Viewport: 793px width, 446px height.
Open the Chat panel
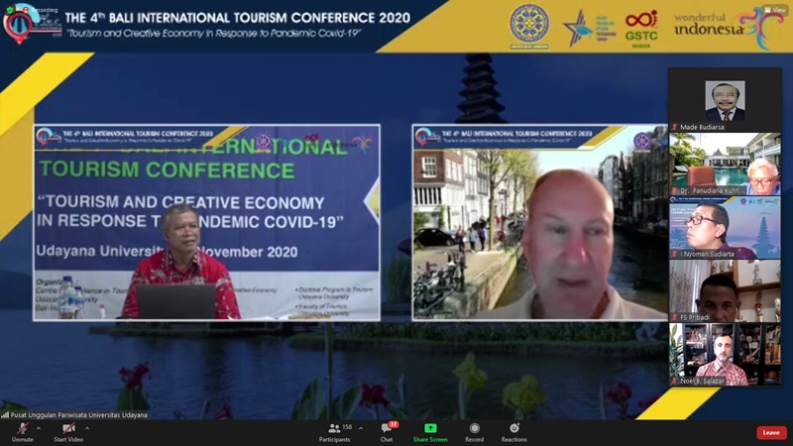click(x=387, y=429)
